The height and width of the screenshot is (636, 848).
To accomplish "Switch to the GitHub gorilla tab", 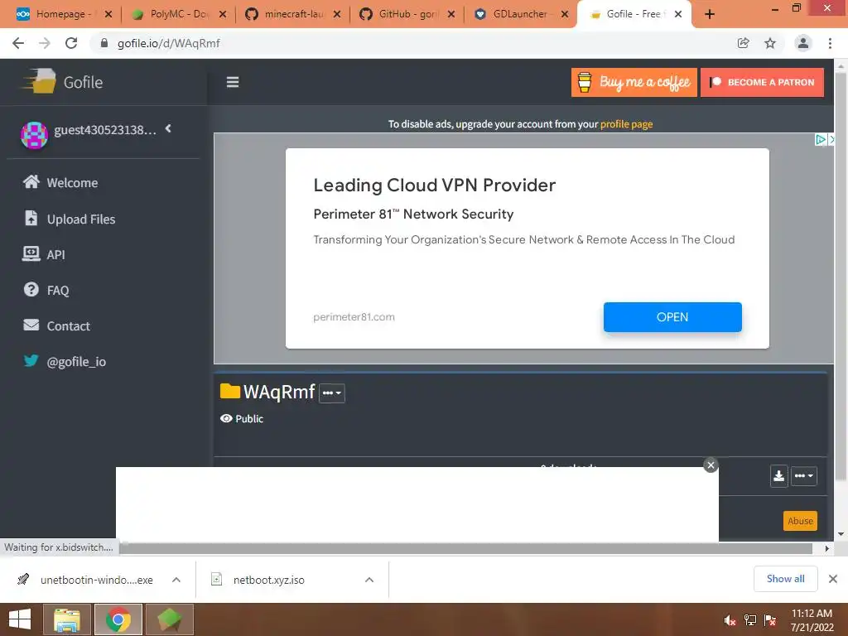I will coord(407,14).
